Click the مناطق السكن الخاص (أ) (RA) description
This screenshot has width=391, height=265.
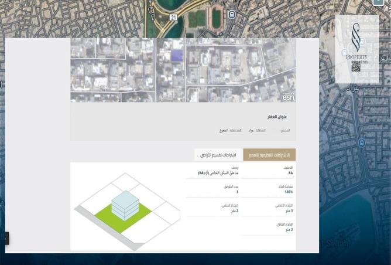click(218, 173)
